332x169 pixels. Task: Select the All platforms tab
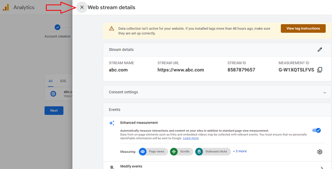50,81
